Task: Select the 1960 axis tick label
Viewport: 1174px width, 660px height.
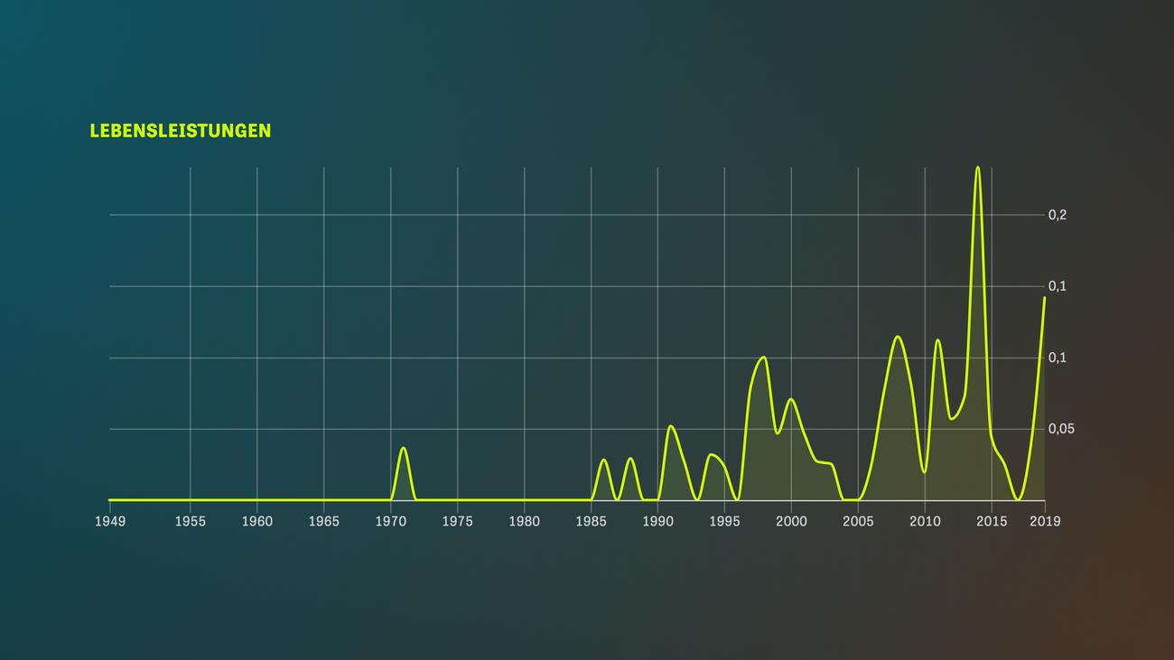Action: point(256,522)
